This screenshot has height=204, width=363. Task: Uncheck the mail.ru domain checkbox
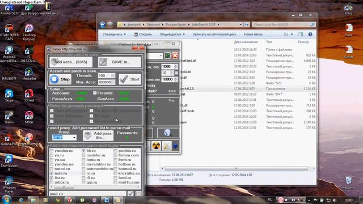tap(52, 173)
